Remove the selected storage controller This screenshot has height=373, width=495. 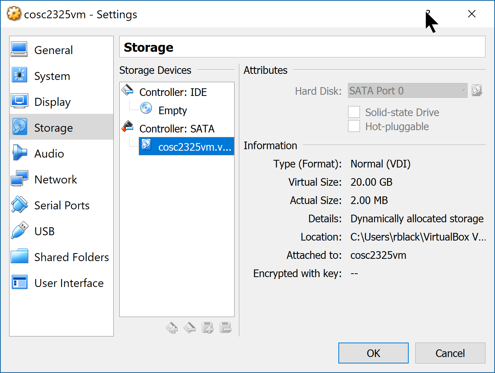pos(190,328)
